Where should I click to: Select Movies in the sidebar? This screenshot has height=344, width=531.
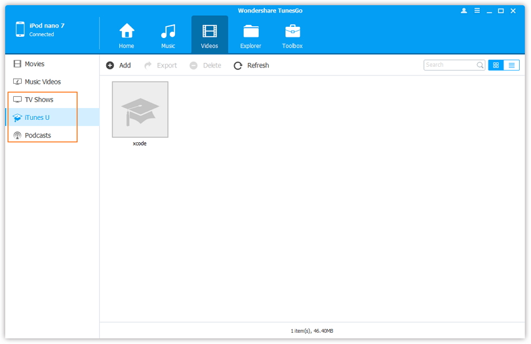coord(34,64)
